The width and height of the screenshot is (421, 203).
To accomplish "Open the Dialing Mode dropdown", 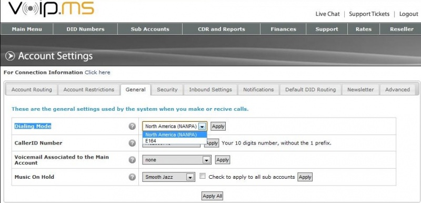I will (x=175, y=126).
